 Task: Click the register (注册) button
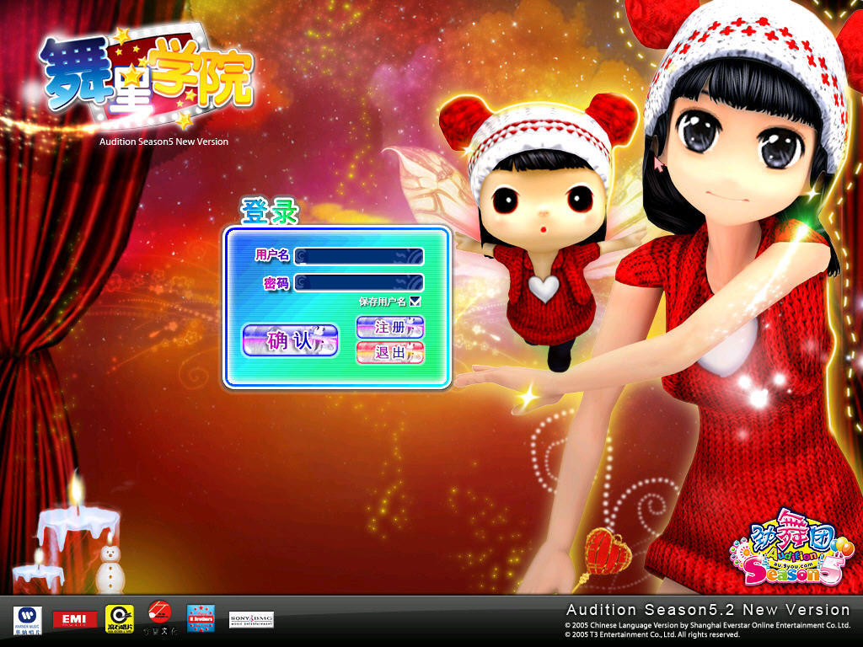(x=390, y=328)
